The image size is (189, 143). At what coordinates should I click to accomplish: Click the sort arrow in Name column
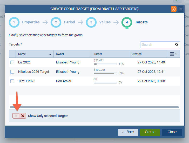coord(50,54)
